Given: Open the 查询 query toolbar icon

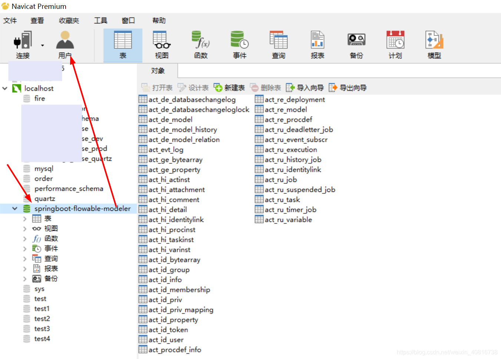Looking at the screenshot, I should [x=278, y=45].
